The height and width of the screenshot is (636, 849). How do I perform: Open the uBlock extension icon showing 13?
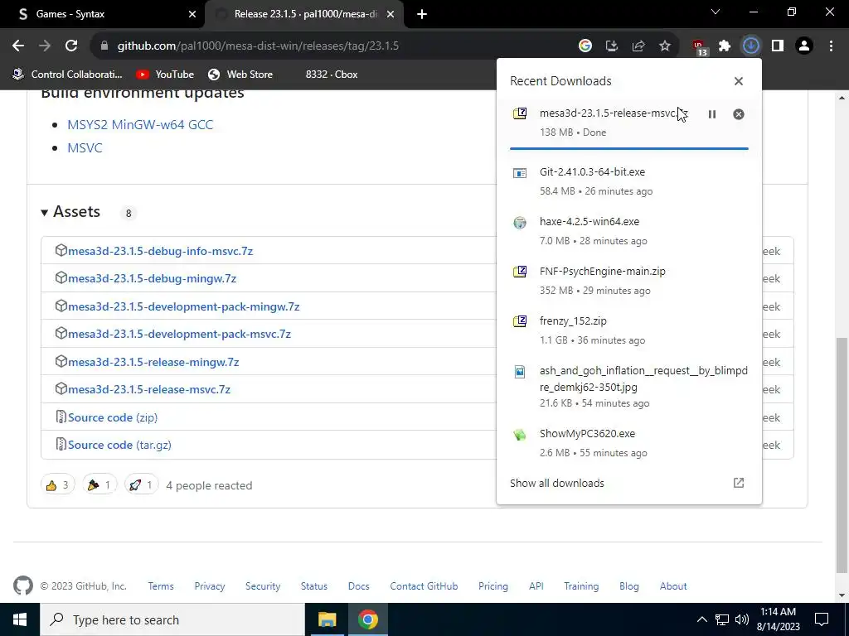pyautogui.click(x=699, y=47)
